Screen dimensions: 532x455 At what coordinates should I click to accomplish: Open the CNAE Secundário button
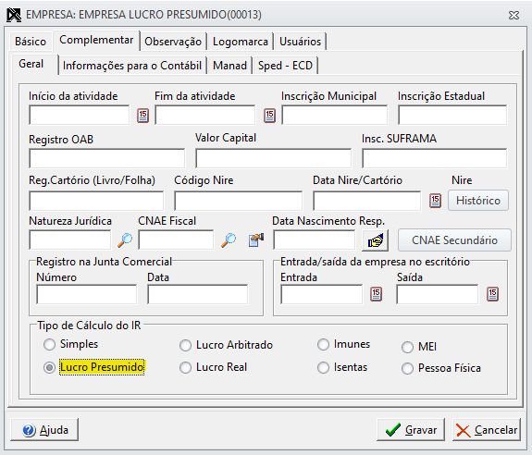point(454,240)
